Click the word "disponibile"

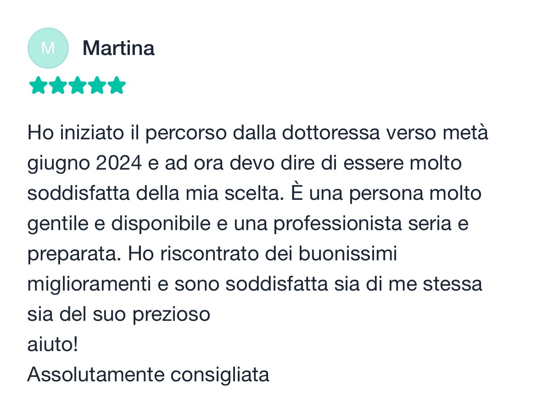pyautogui.click(x=161, y=224)
